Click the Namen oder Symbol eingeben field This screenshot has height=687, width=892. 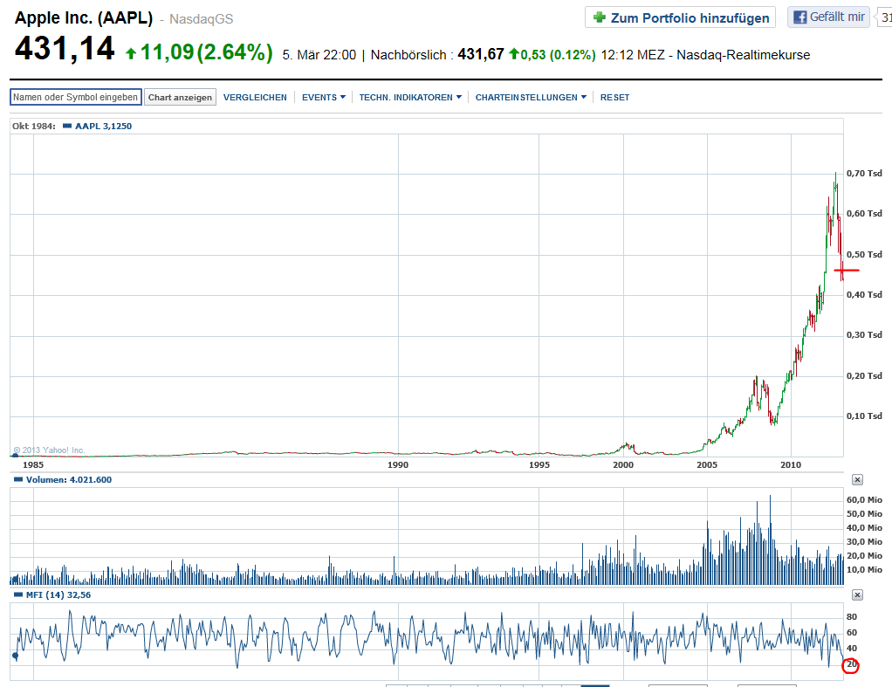pyautogui.click(x=74, y=97)
